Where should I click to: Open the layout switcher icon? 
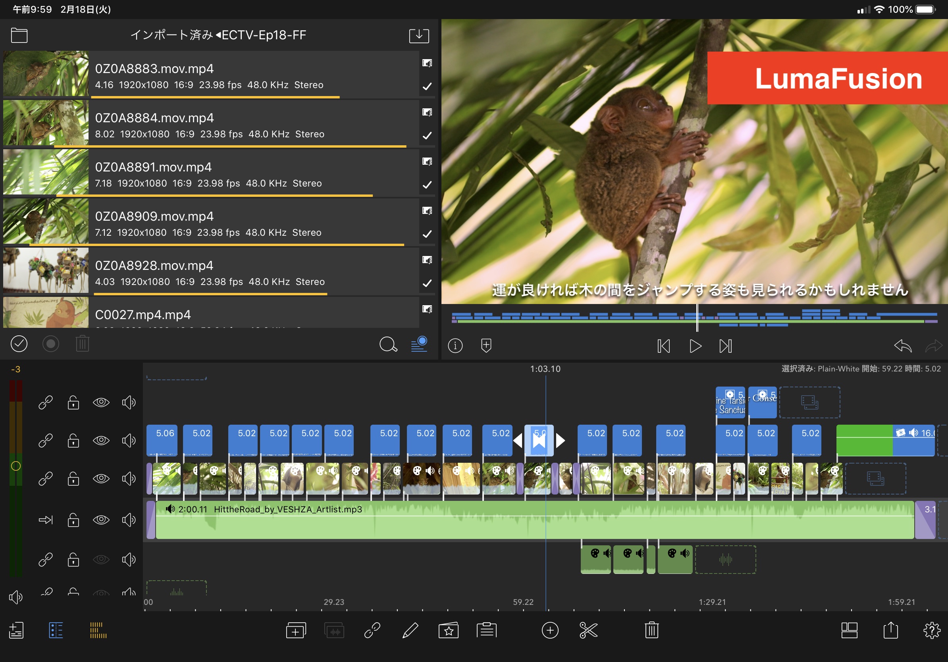849,630
